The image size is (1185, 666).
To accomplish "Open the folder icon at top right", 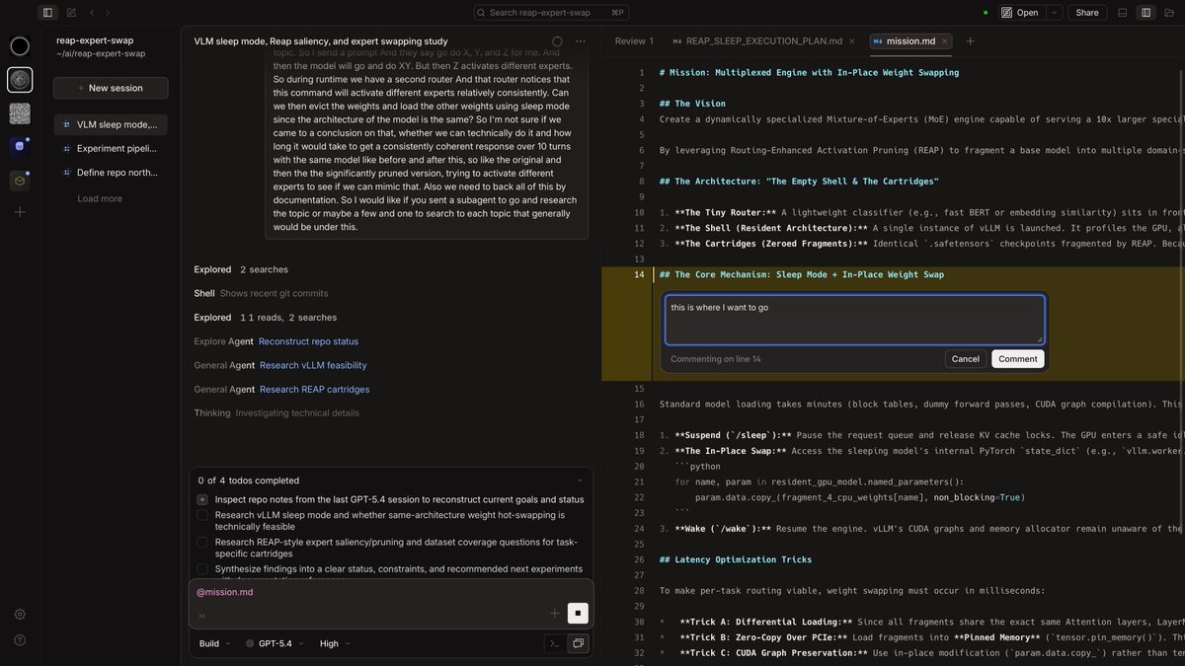I will point(1169,13).
